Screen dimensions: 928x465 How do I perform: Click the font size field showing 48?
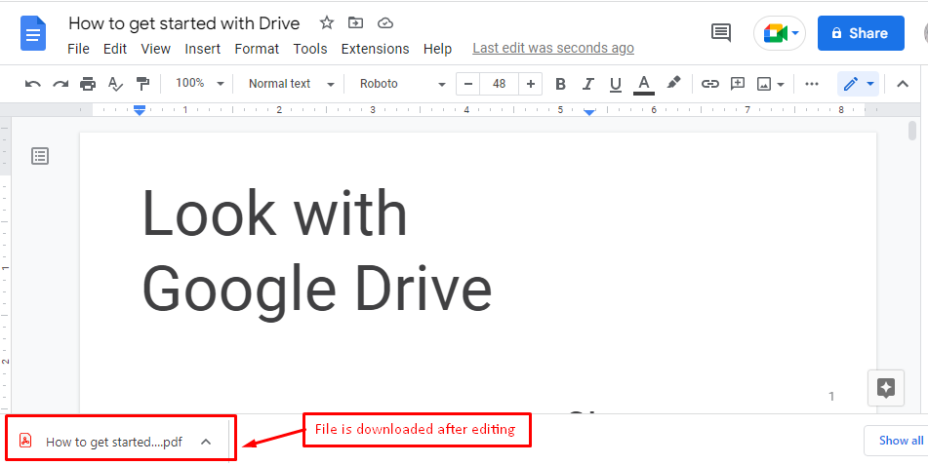click(x=499, y=84)
